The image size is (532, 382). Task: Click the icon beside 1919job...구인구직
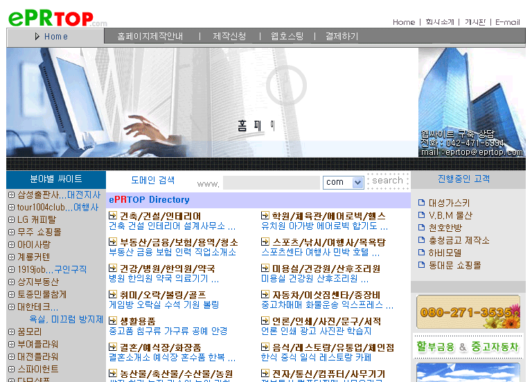click(x=11, y=269)
